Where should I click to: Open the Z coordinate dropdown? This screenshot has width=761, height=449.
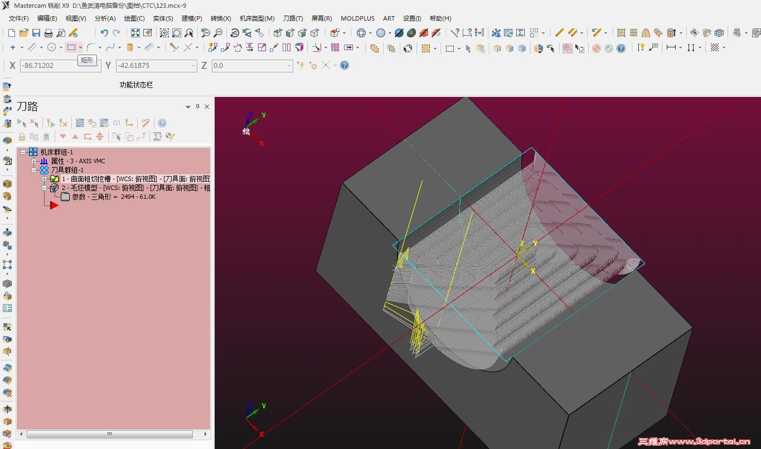[289, 66]
